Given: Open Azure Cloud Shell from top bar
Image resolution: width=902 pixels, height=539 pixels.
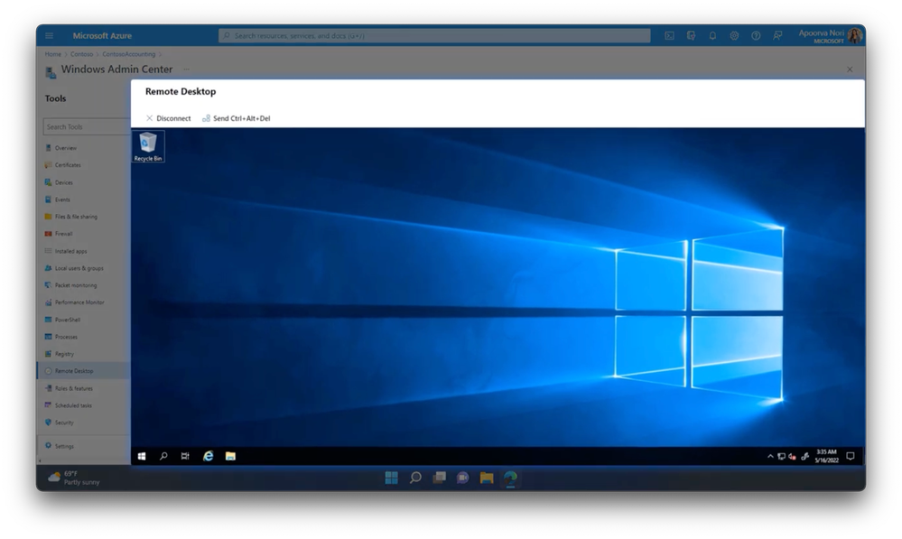Looking at the screenshot, I should (669, 36).
